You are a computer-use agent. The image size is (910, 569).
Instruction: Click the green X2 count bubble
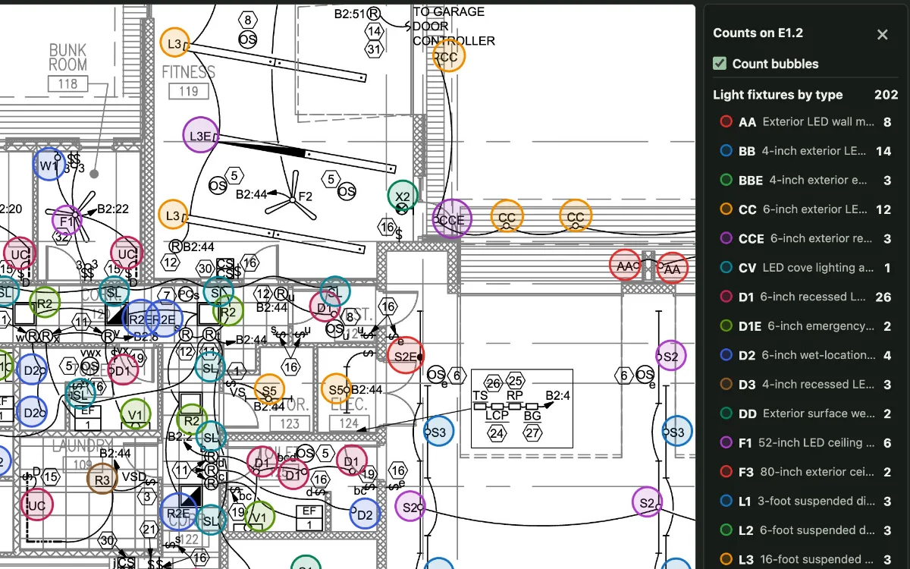point(403,196)
